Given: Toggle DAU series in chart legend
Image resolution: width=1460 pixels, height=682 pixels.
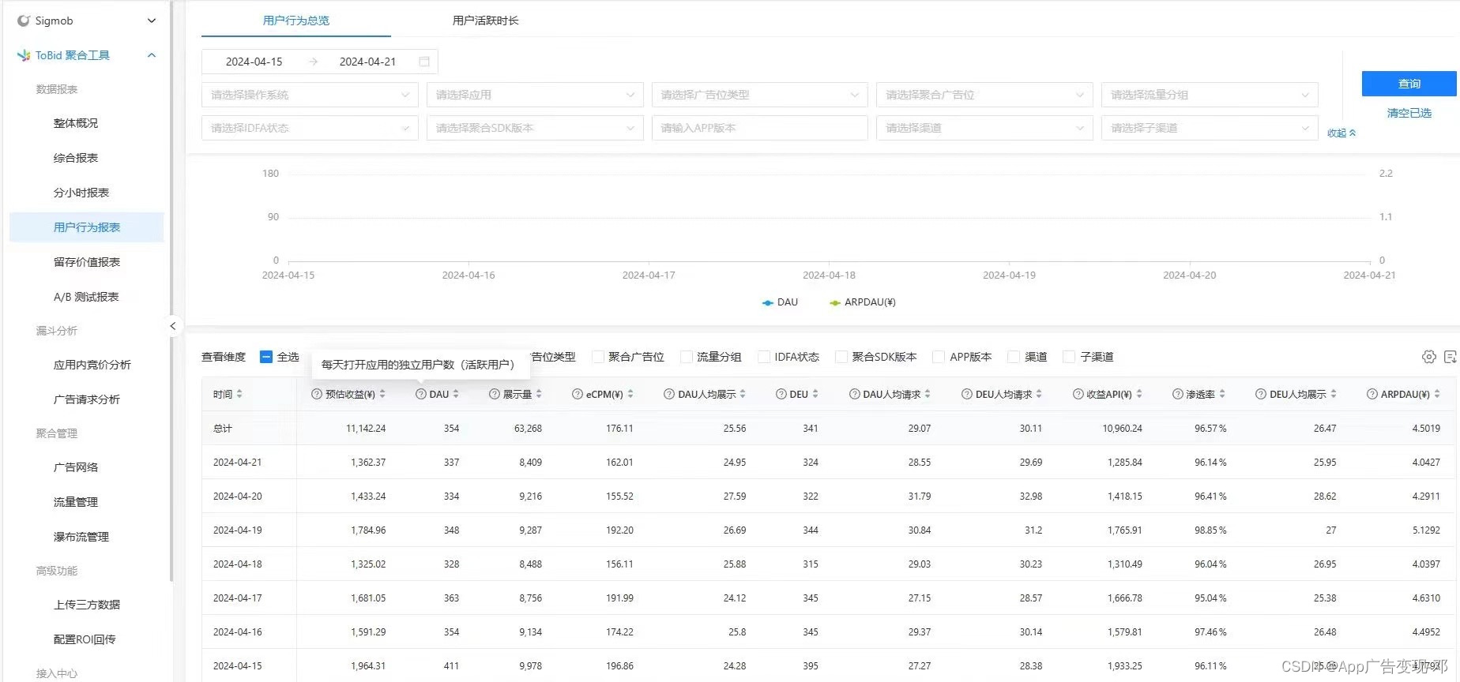Looking at the screenshot, I should [x=780, y=302].
